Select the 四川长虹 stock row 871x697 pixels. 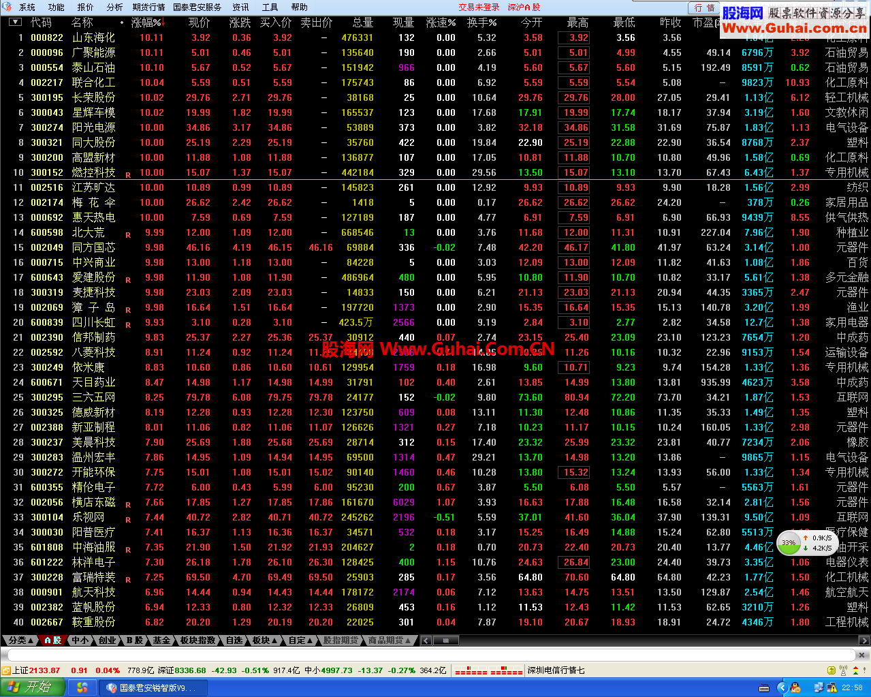435,322
